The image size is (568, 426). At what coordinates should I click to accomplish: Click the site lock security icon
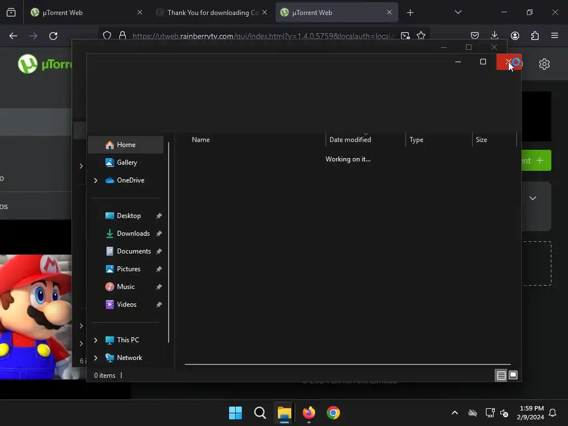(123, 35)
